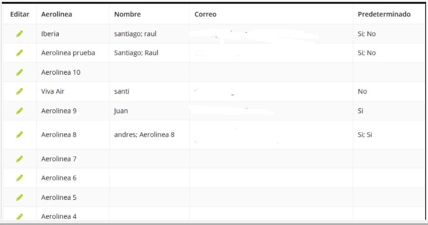428x225 pixels.
Task: Click the edit icon for Aerolinea 6
Action: (20, 178)
